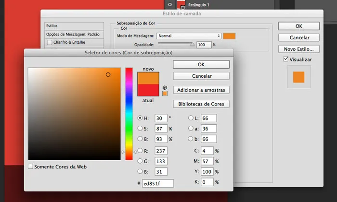Select Estilos in the styles list
This screenshot has height=202, width=337.
click(74, 26)
